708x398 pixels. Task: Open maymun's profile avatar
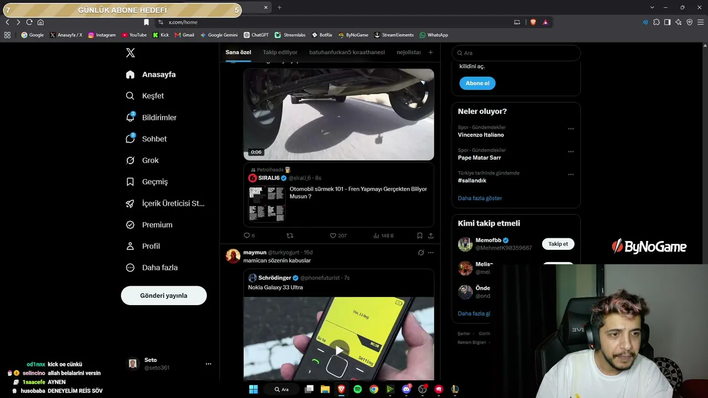coord(233,256)
